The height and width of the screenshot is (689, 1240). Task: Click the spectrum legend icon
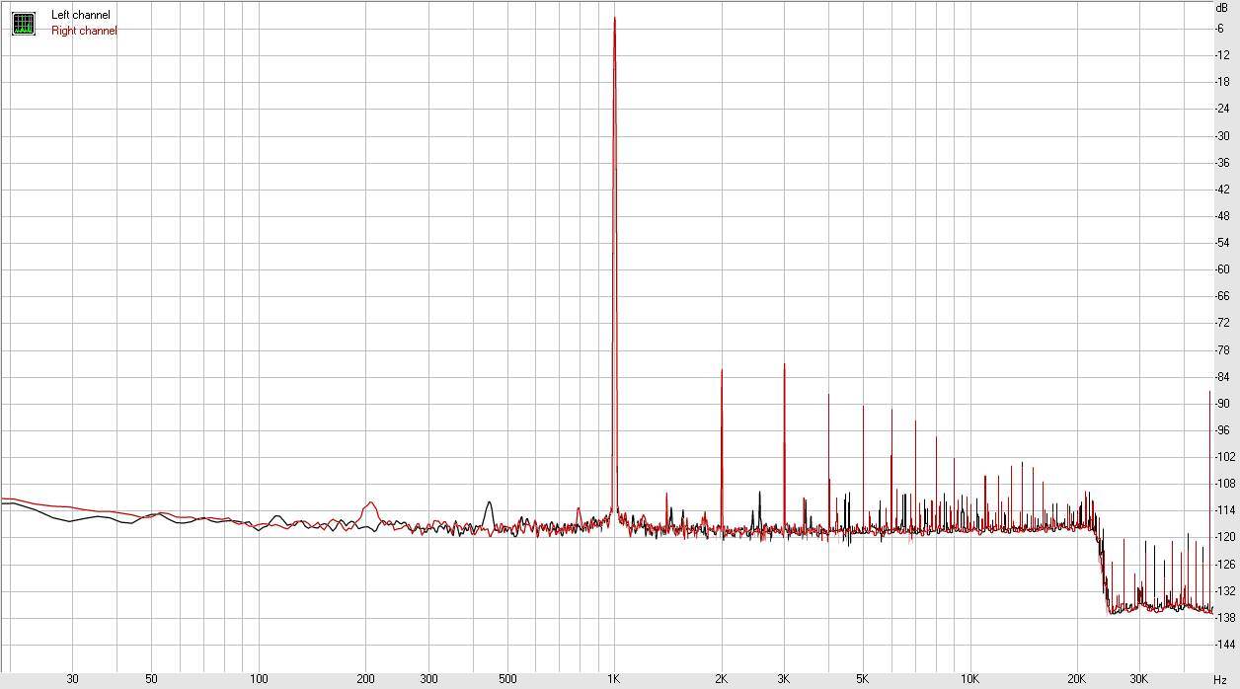(23, 23)
